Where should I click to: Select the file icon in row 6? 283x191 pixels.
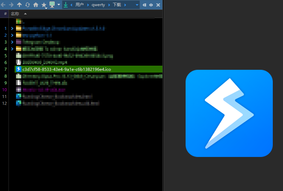click(x=18, y=62)
